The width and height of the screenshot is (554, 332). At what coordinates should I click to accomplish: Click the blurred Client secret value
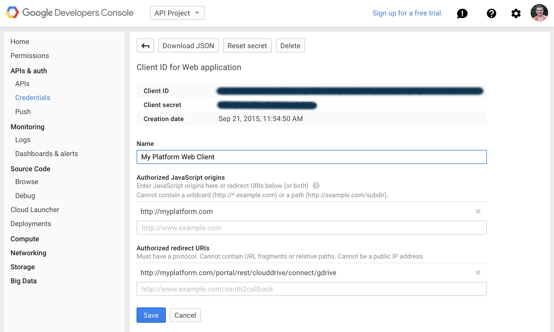point(267,105)
